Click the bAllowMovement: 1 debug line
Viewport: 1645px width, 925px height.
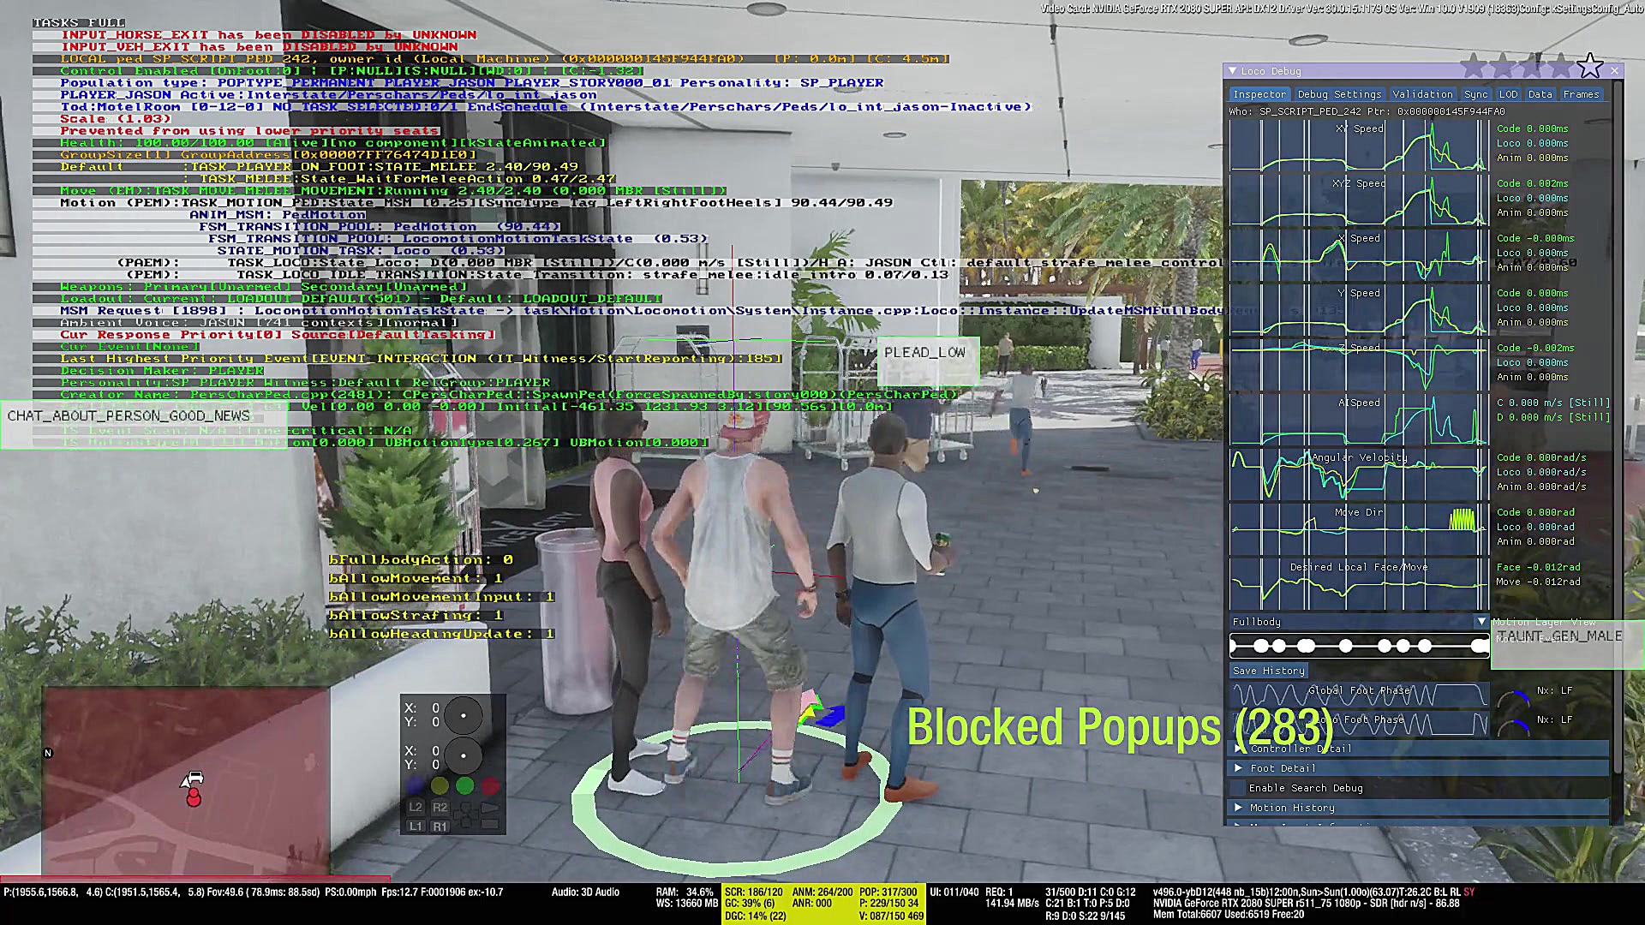pyautogui.click(x=416, y=578)
